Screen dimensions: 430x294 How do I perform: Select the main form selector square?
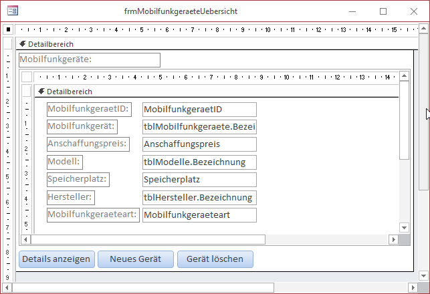[x=8, y=29]
